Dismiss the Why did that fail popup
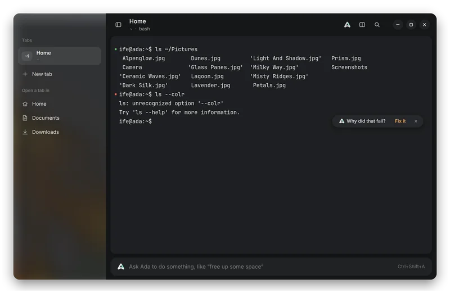 (416, 121)
